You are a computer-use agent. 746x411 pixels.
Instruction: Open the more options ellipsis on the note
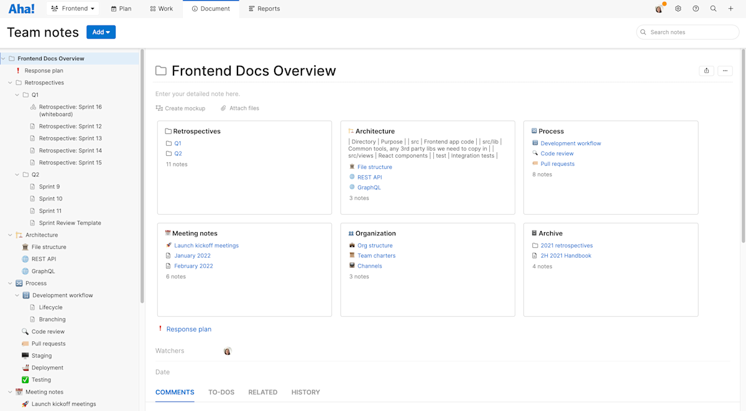725,71
